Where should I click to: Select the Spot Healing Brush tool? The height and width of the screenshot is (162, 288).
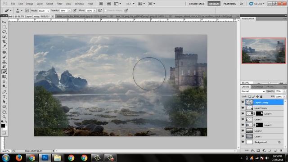pos(4,52)
